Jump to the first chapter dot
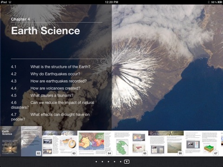Screen dimensions: 223x167 point(96,161)
